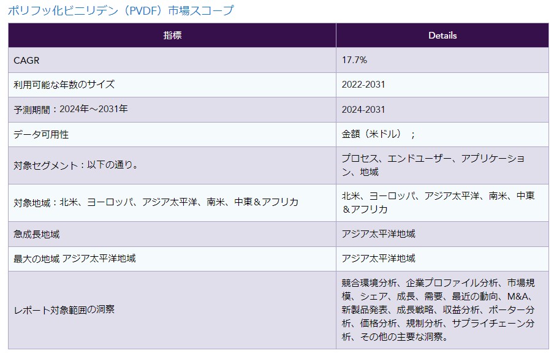
Task: Select the 2022-2031 value cell
Action: [363, 85]
